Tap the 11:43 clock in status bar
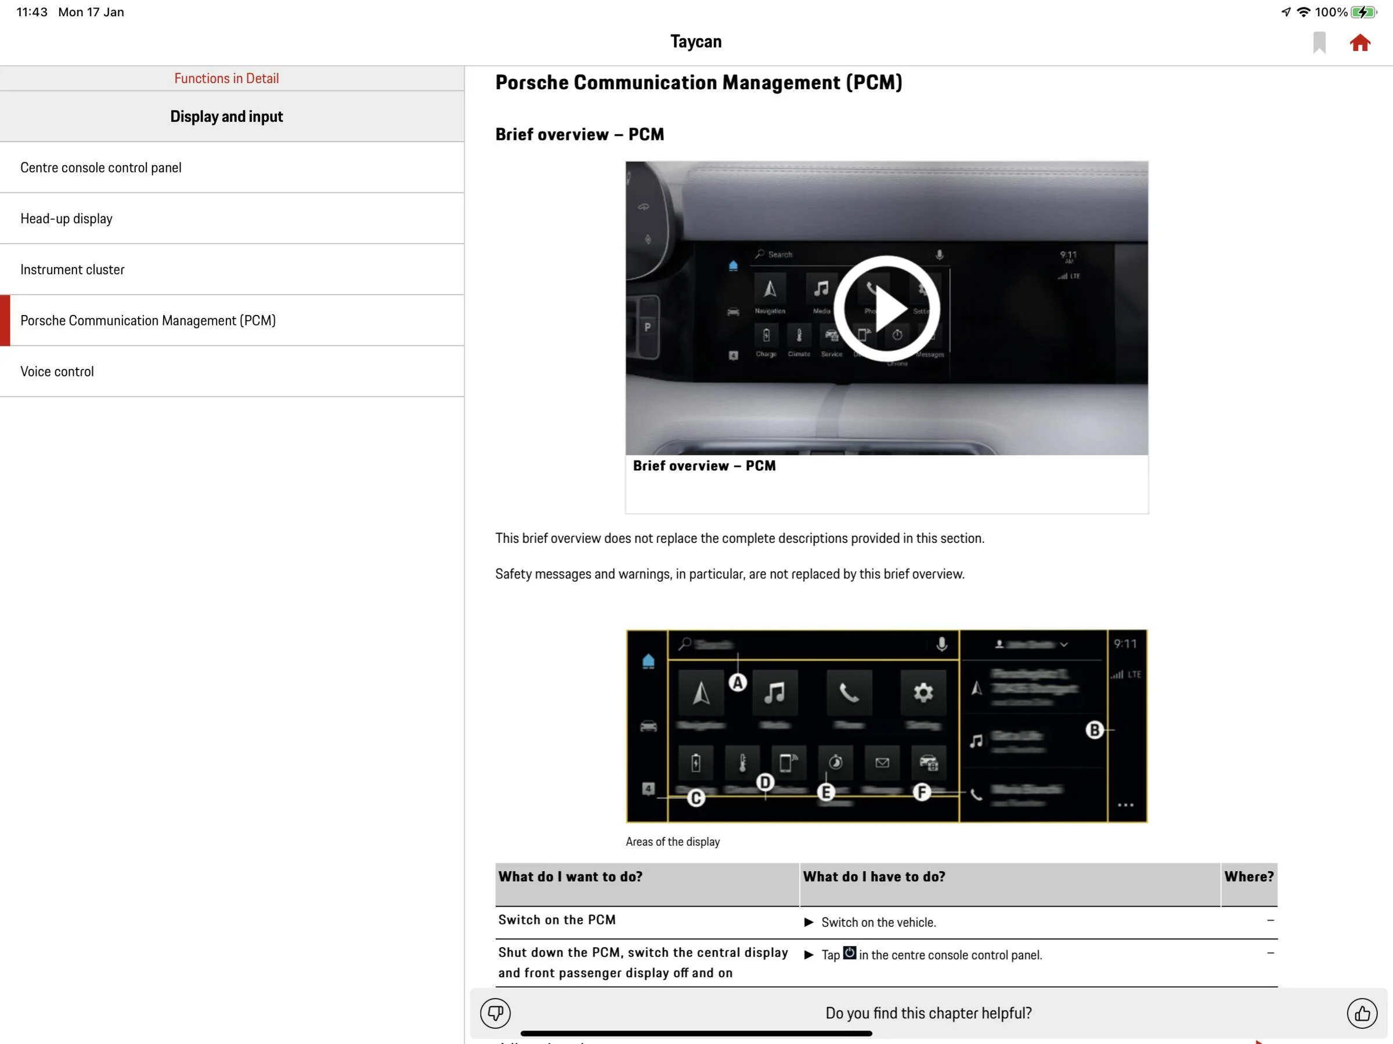The image size is (1393, 1044). [32, 12]
